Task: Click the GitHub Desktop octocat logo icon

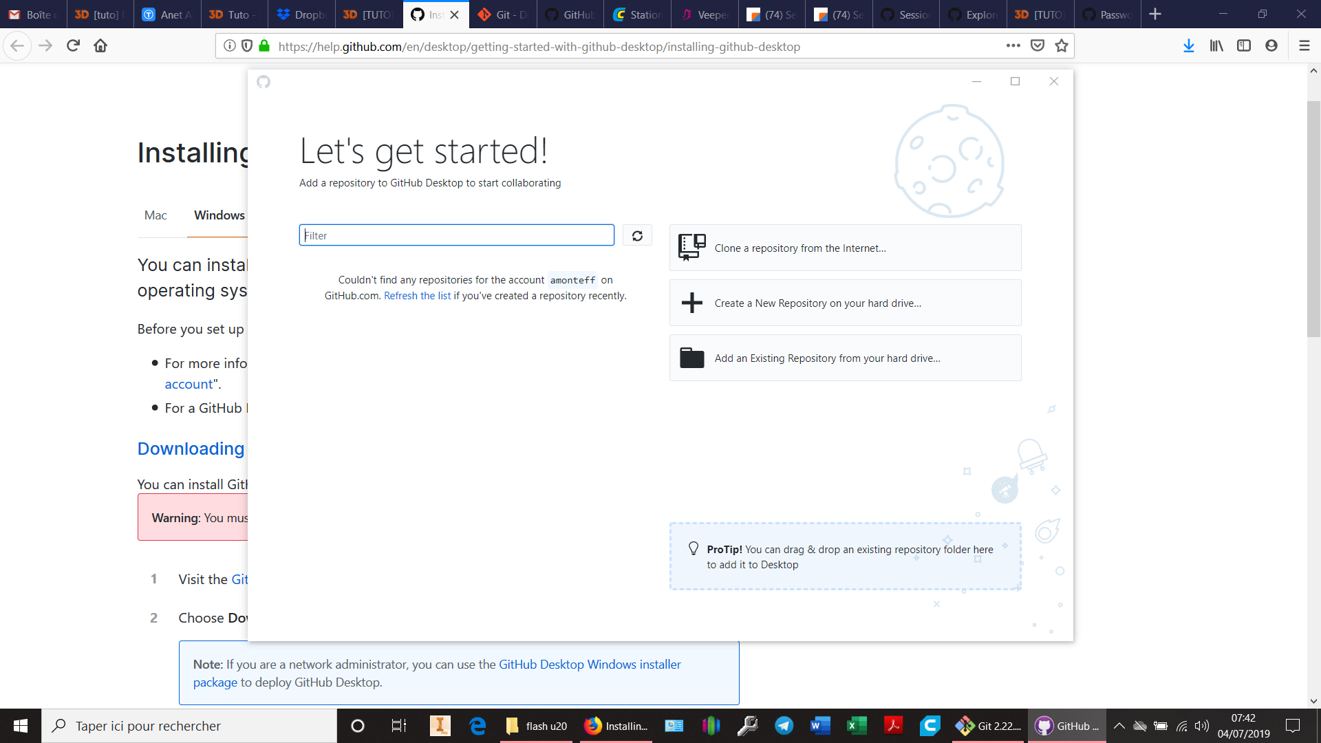Action: 264,82
